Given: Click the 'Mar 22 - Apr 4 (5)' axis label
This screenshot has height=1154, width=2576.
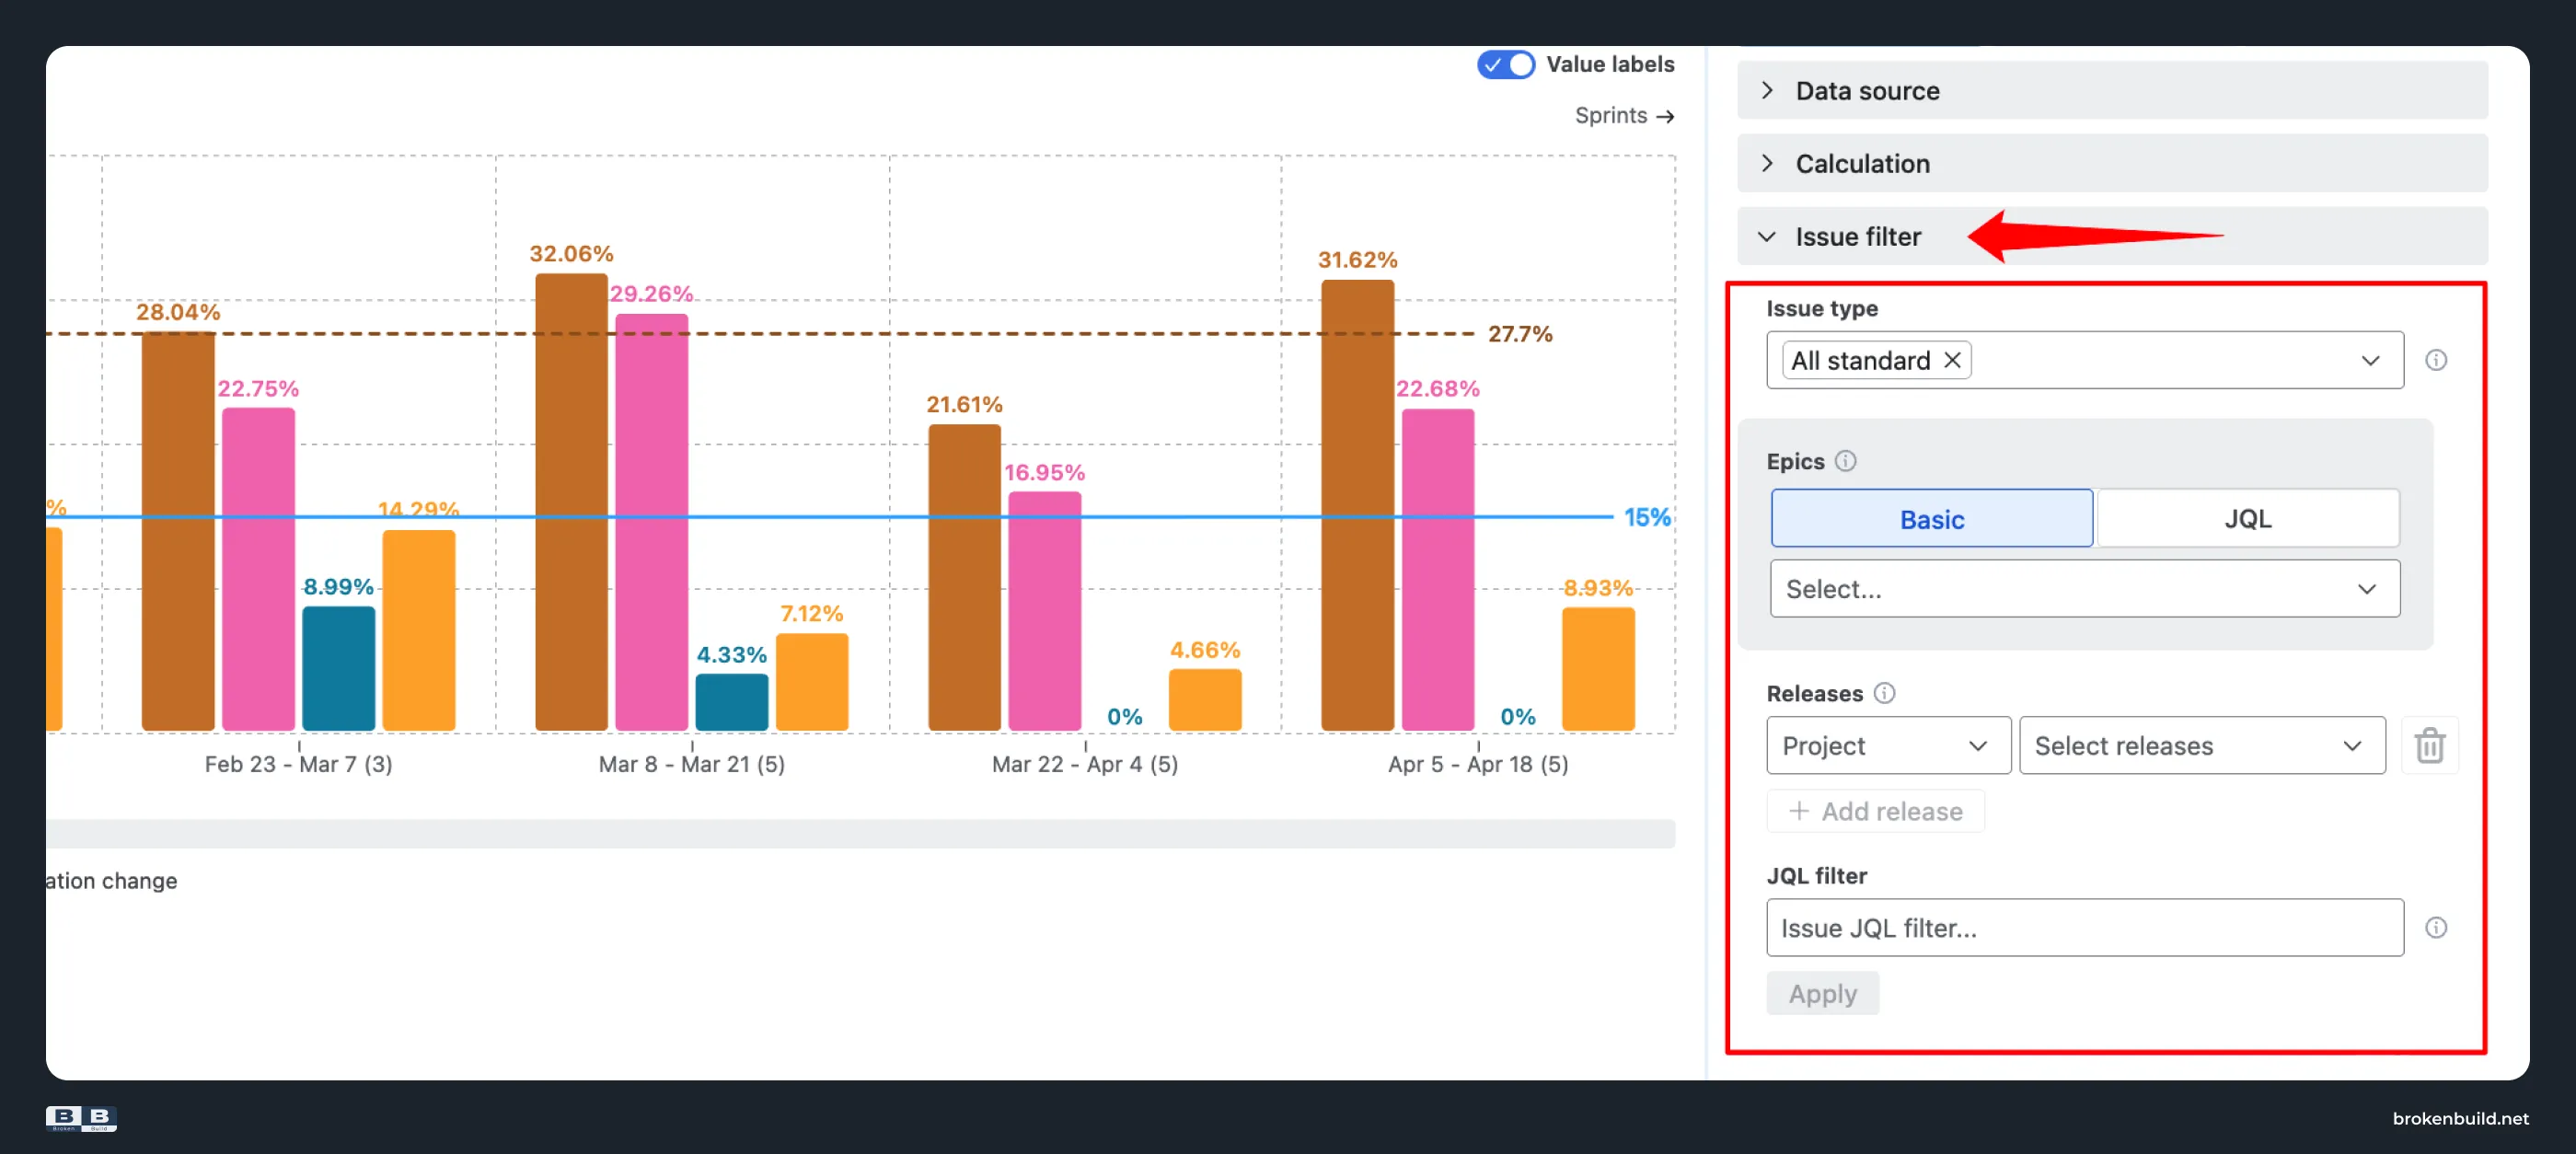Looking at the screenshot, I should (x=1085, y=764).
